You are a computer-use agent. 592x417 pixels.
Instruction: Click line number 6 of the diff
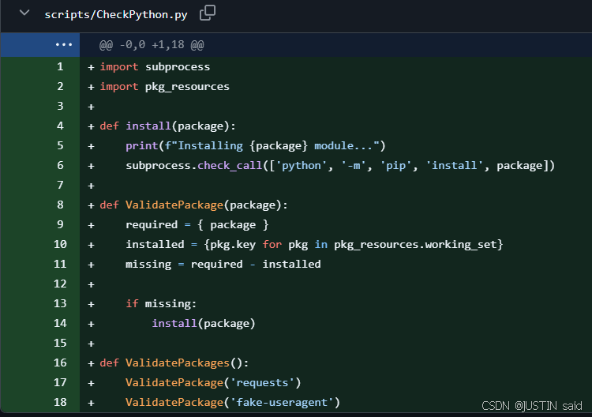(60, 165)
